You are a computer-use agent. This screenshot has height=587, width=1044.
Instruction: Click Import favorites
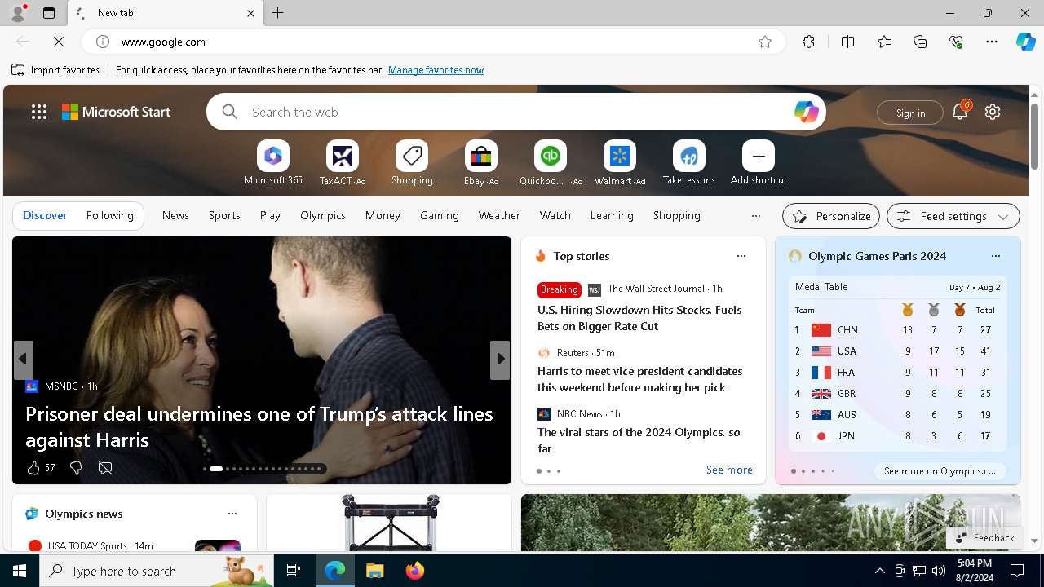coord(55,70)
